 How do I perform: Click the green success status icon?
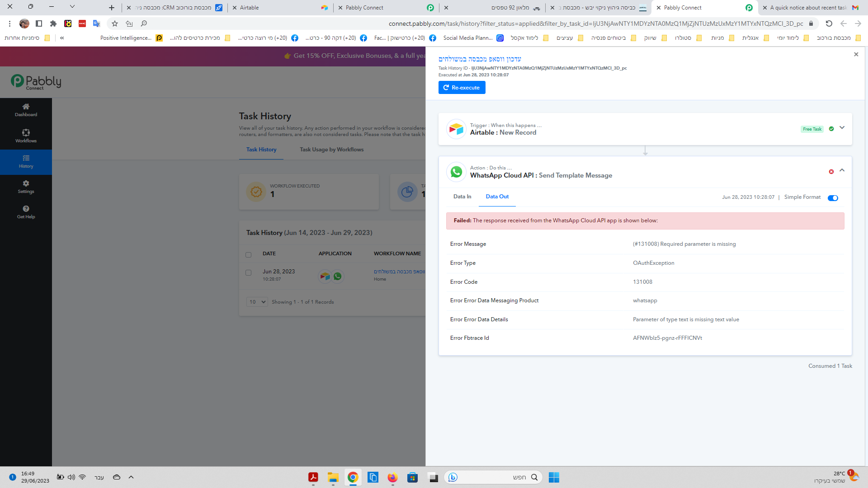831,129
